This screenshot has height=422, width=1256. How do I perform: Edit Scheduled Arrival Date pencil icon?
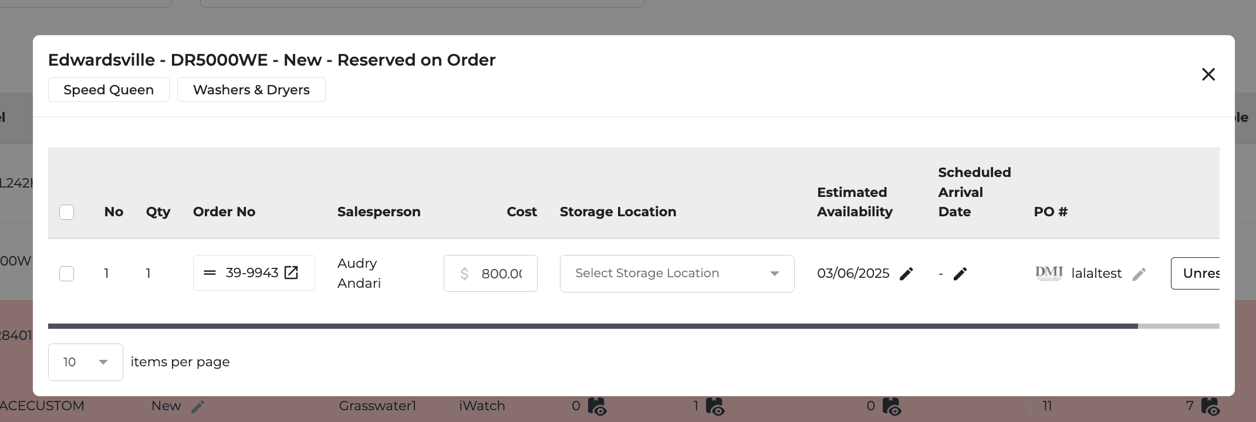coord(960,274)
